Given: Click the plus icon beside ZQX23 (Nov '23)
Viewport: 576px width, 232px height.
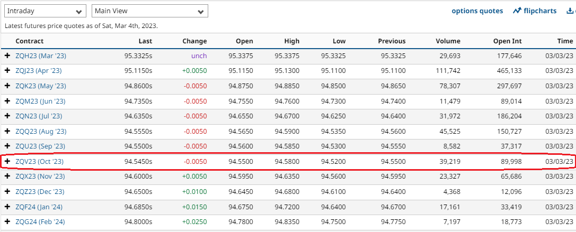Looking at the screenshot, I should 7,177.
